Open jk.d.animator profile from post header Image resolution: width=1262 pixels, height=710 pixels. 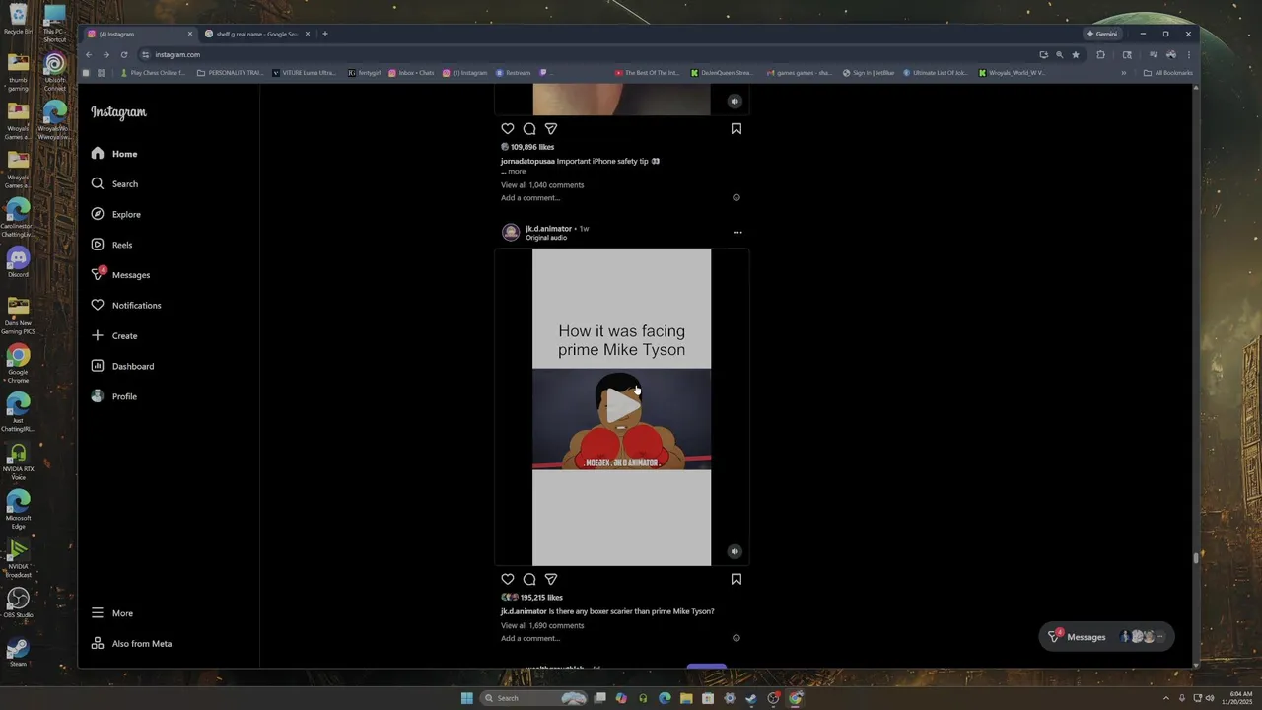click(x=548, y=229)
